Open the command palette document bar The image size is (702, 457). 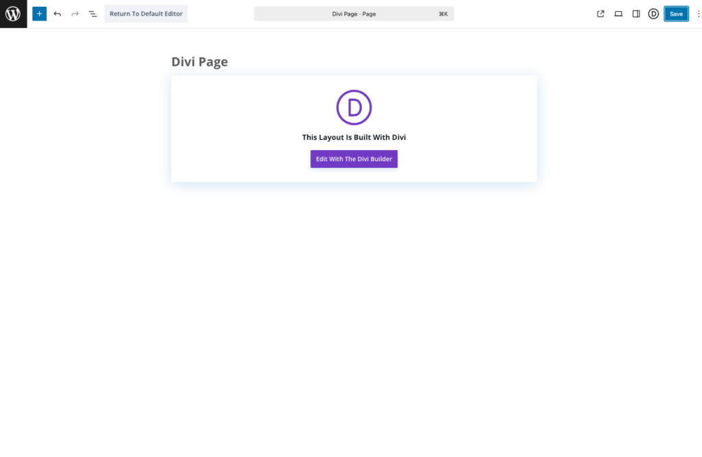(354, 14)
